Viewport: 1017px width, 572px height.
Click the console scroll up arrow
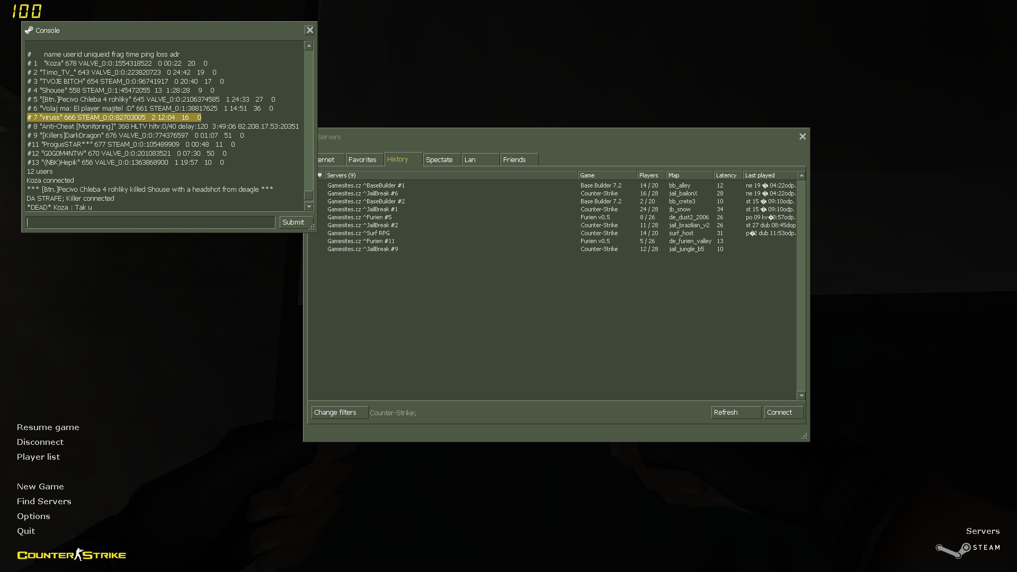[309, 46]
